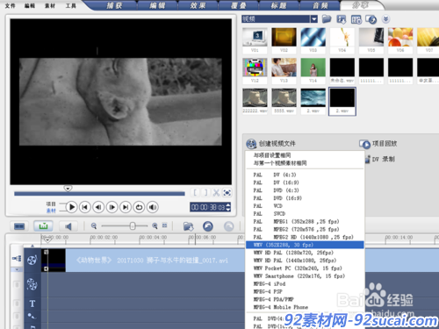Load video with library folder icon
439x329 pixels.
click(327, 19)
